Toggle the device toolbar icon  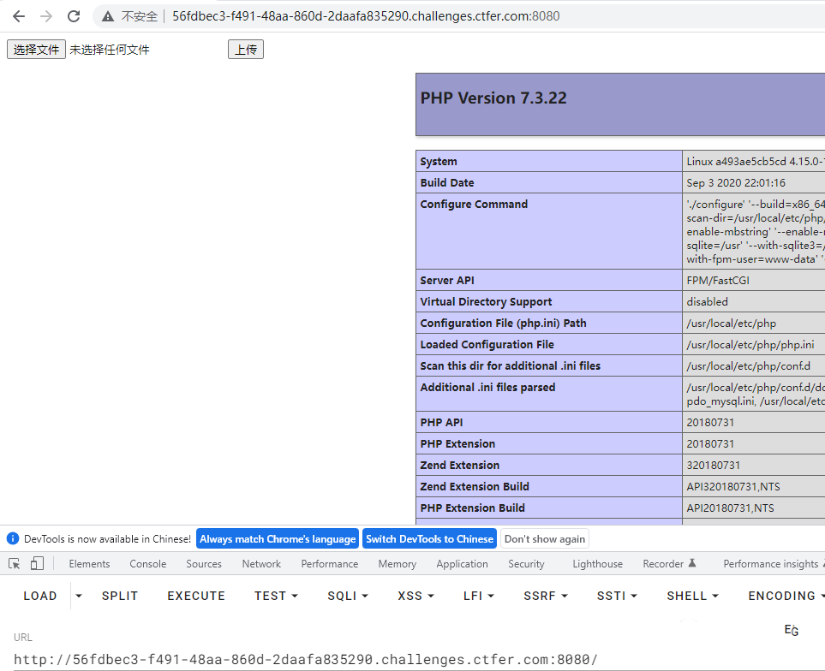pyautogui.click(x=37, y=563)
